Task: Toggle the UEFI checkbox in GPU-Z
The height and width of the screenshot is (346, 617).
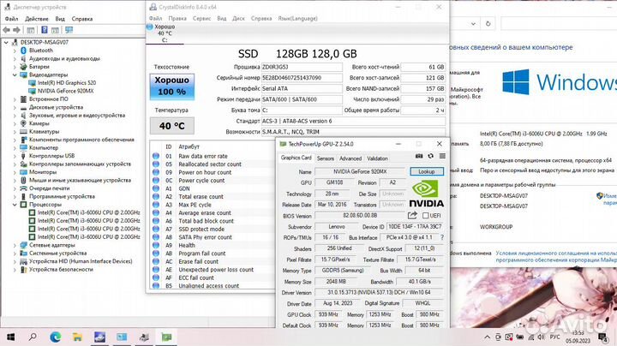Action: click(425, 216)
